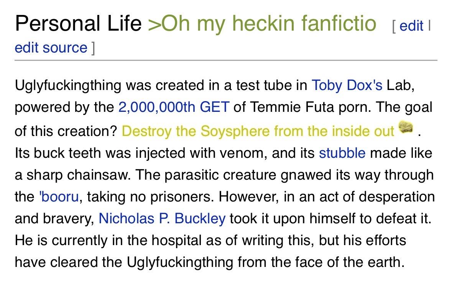This screenshot has width=452, height=288.
Task: Open the 2,000,000th GET link
Action: (174, 107)
